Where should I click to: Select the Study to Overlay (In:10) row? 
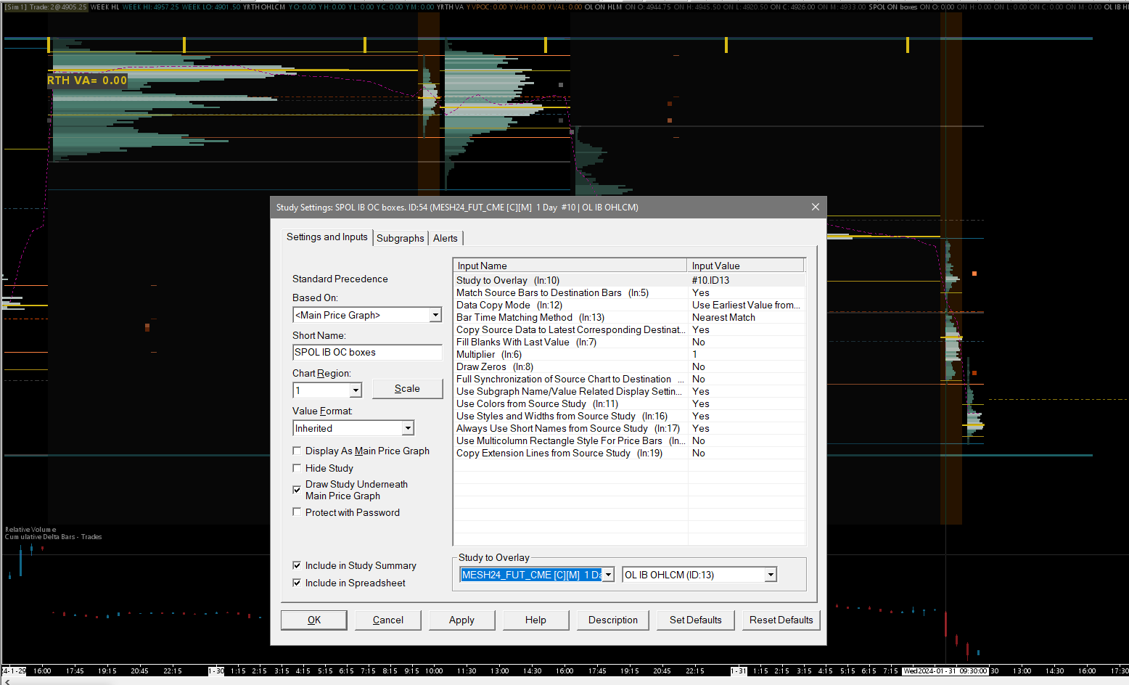(629, 280)
